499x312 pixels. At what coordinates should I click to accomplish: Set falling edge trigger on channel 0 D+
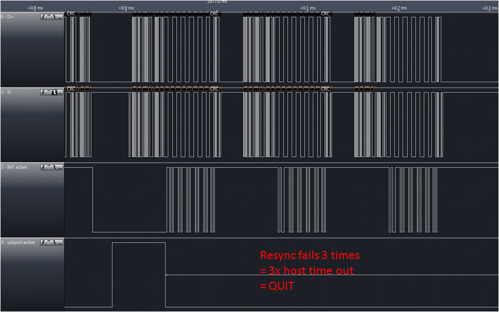[54, 17]
